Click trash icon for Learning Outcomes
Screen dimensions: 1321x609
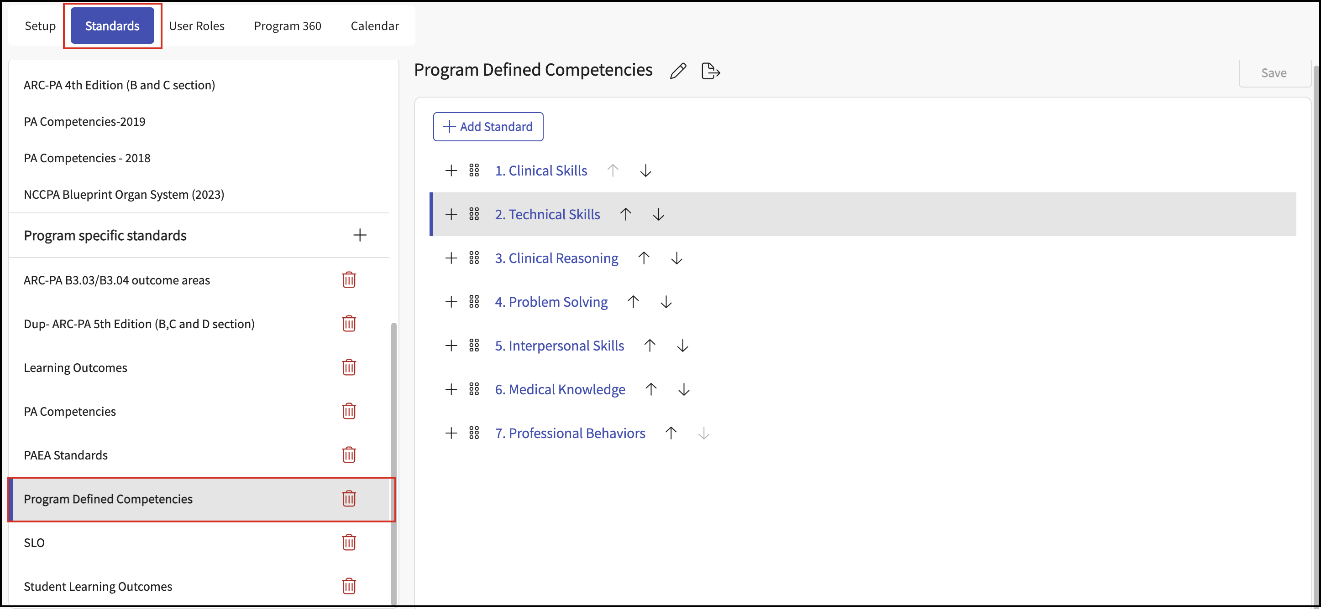click(349, 367)
